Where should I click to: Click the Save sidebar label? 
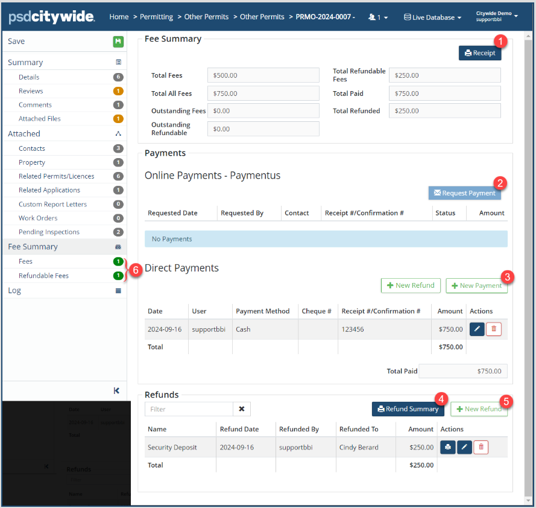(16, 41)
